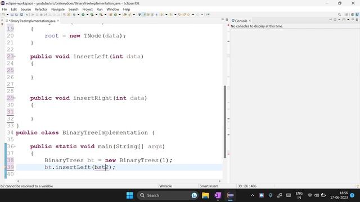Click the Debug bug icon
The image size is (360, 202).
click(x=74, y=15)
